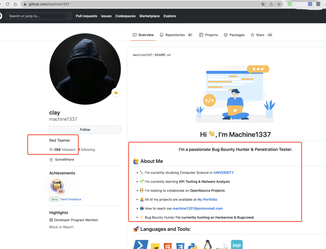This screenshot has width=326, height=249.
Task: Click the Linux penguin icon
Action: (x=207, y=245)
